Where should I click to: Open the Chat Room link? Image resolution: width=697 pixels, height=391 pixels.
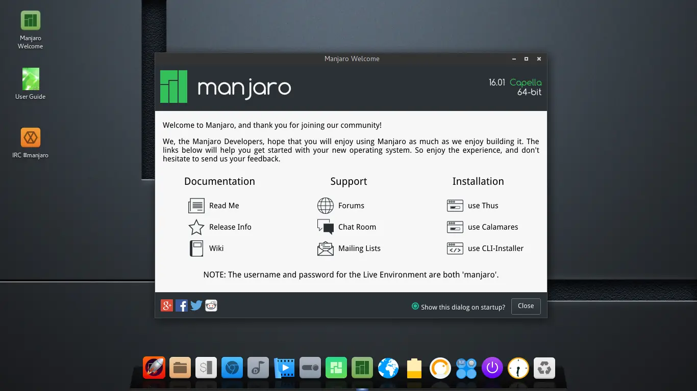(357, 227)
